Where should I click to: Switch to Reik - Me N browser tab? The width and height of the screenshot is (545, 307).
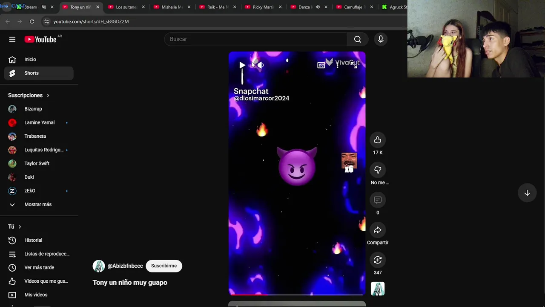(218, 7)
